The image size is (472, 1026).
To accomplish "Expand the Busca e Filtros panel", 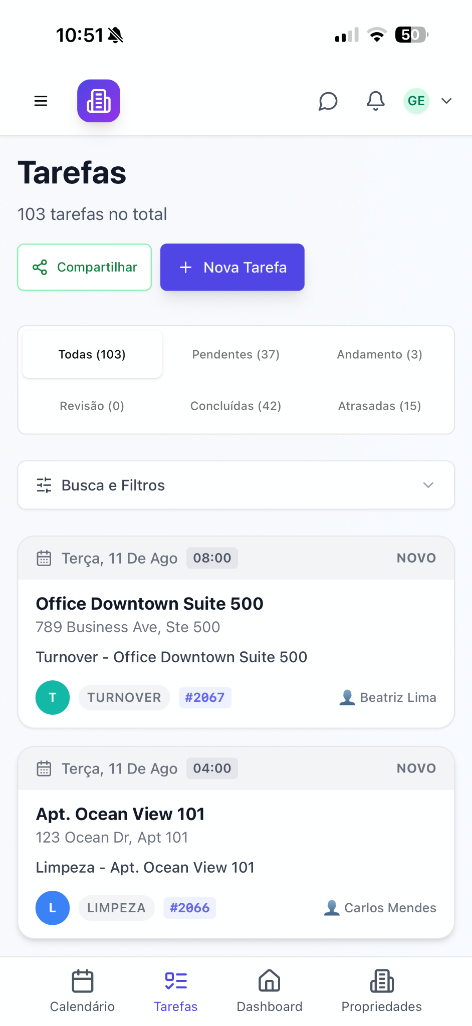I will point(236,485).
